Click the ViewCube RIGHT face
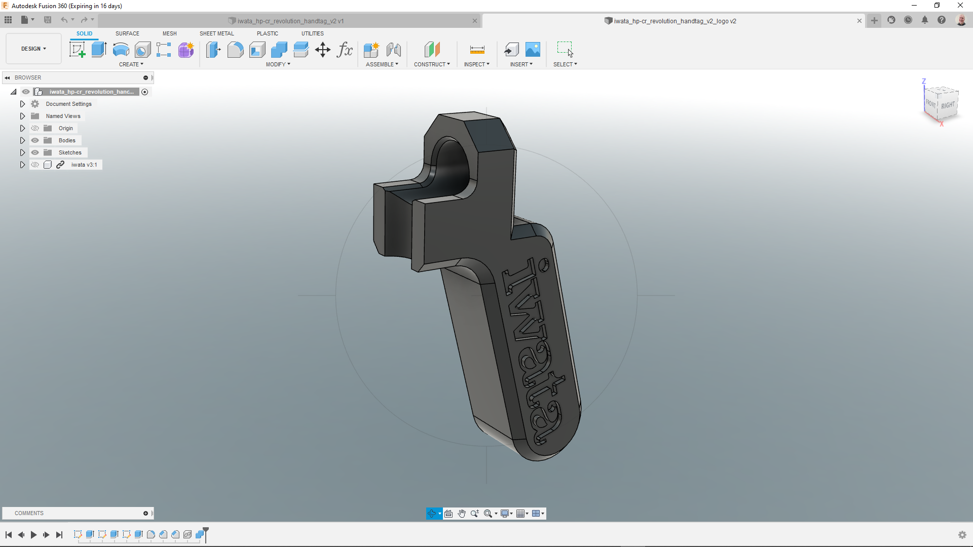 [947, 105]
